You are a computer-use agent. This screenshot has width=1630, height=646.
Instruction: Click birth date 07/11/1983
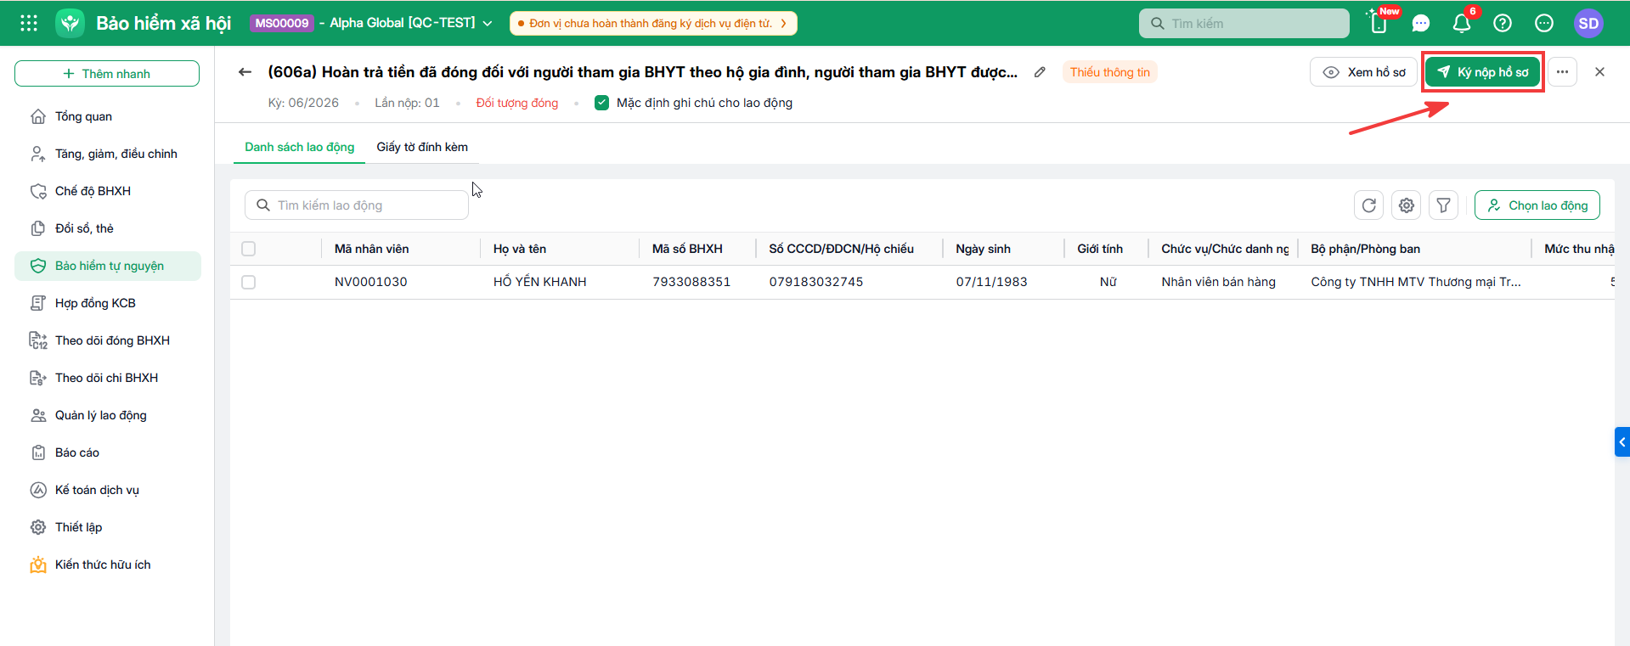[x=991, y=282]
